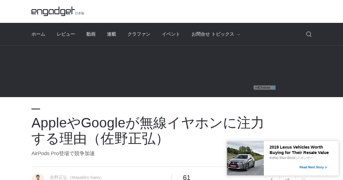This screenshot has height=180, width=343.
Task: Open the 動画 menu item
Action: click(91, 34)
